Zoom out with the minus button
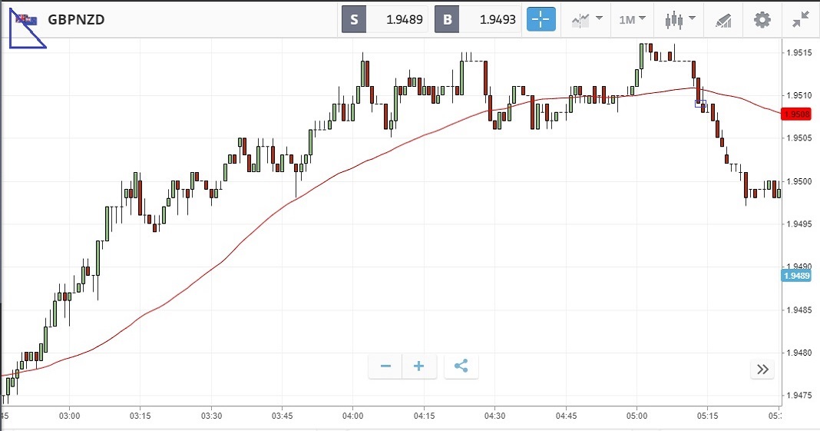This screenshot has height=431, width=820. (x=385, y=366)
